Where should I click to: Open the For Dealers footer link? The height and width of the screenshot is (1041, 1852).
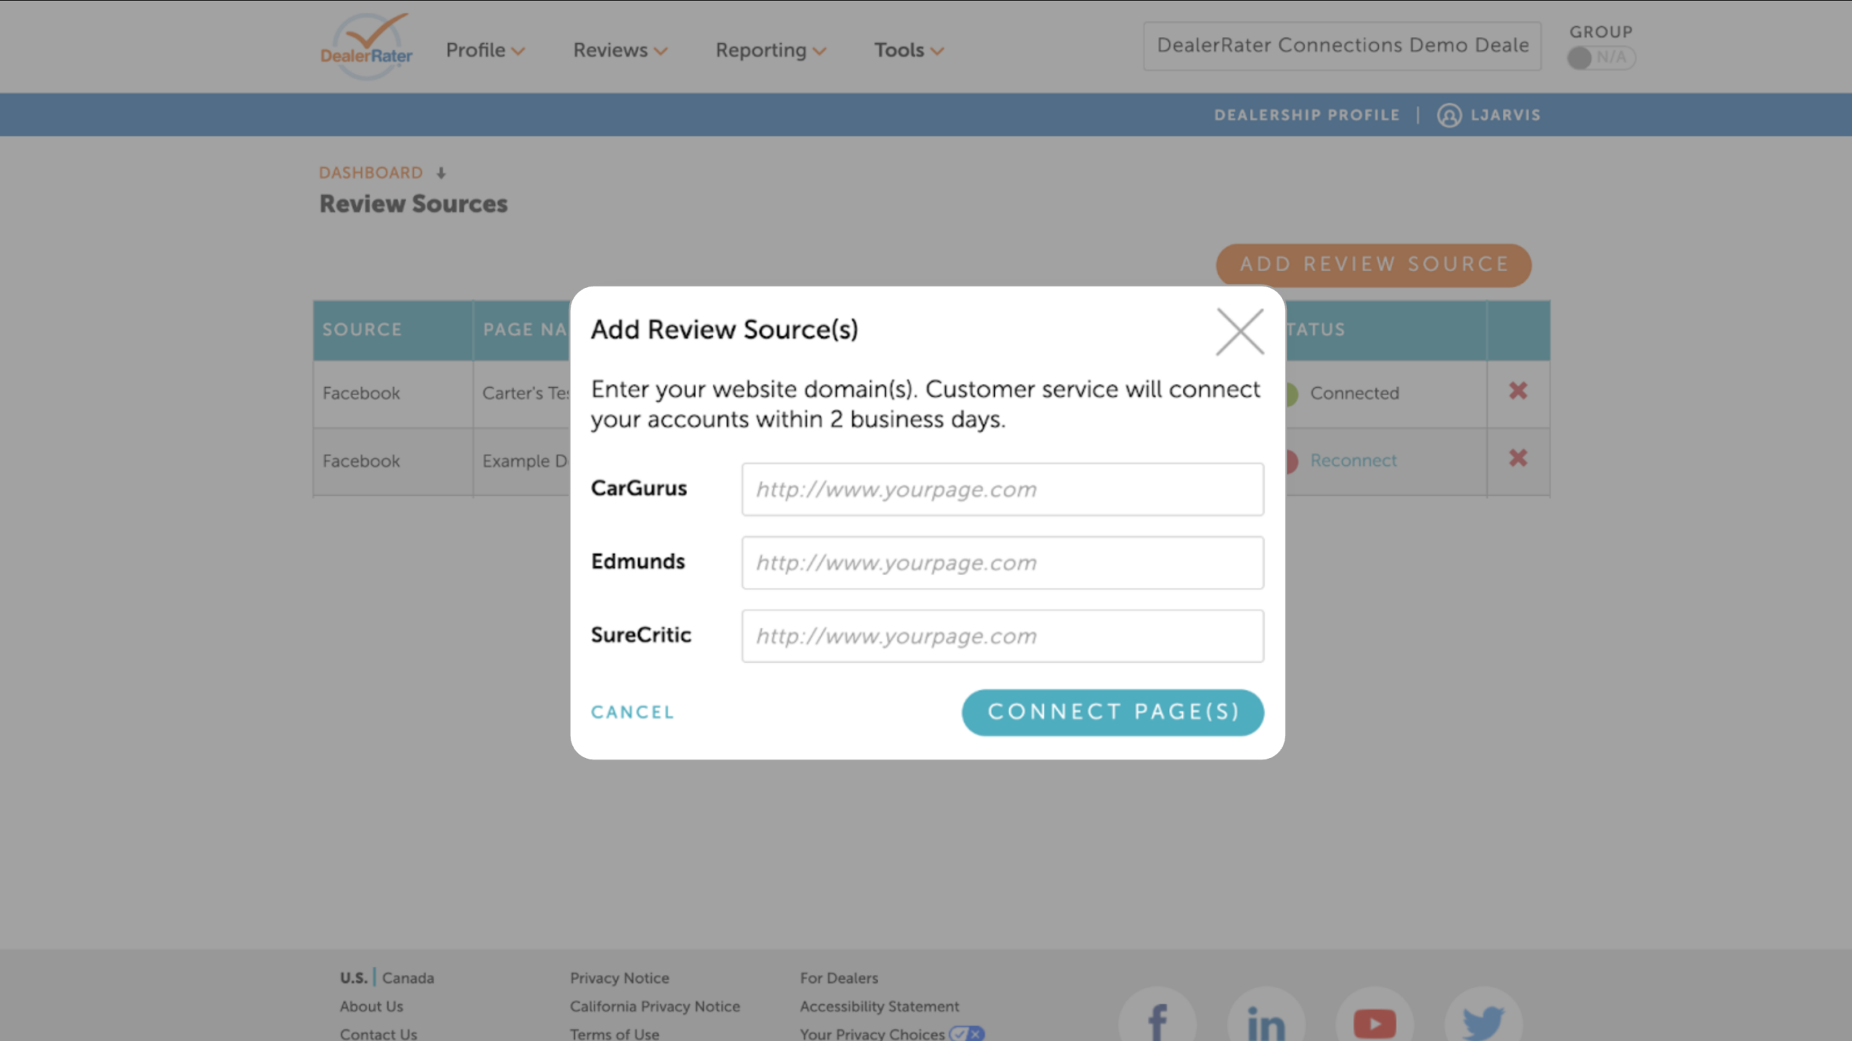point(838,977)
